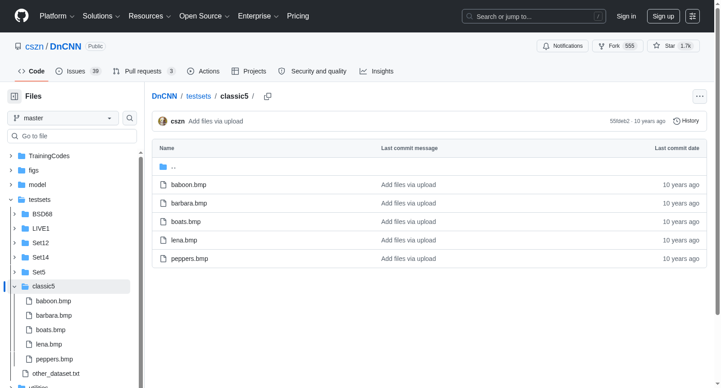Collapse the testsets folder chevron
The image size is (721, 388).
click(x=11, y=200)
